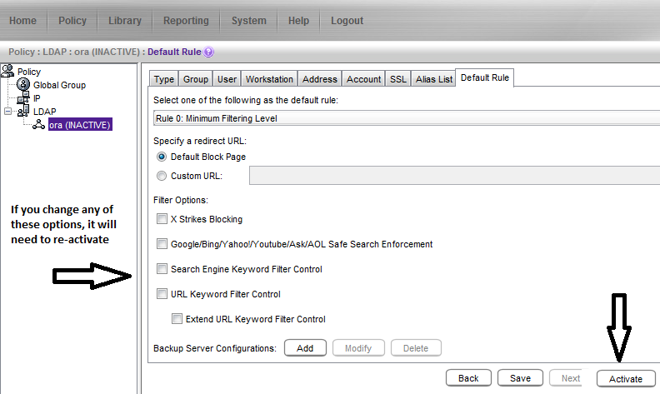Enable X Strikes Blocking checkbox
The width and height of the screenshot is (660, 394).
pyautogui.click(x=162, y=219)
